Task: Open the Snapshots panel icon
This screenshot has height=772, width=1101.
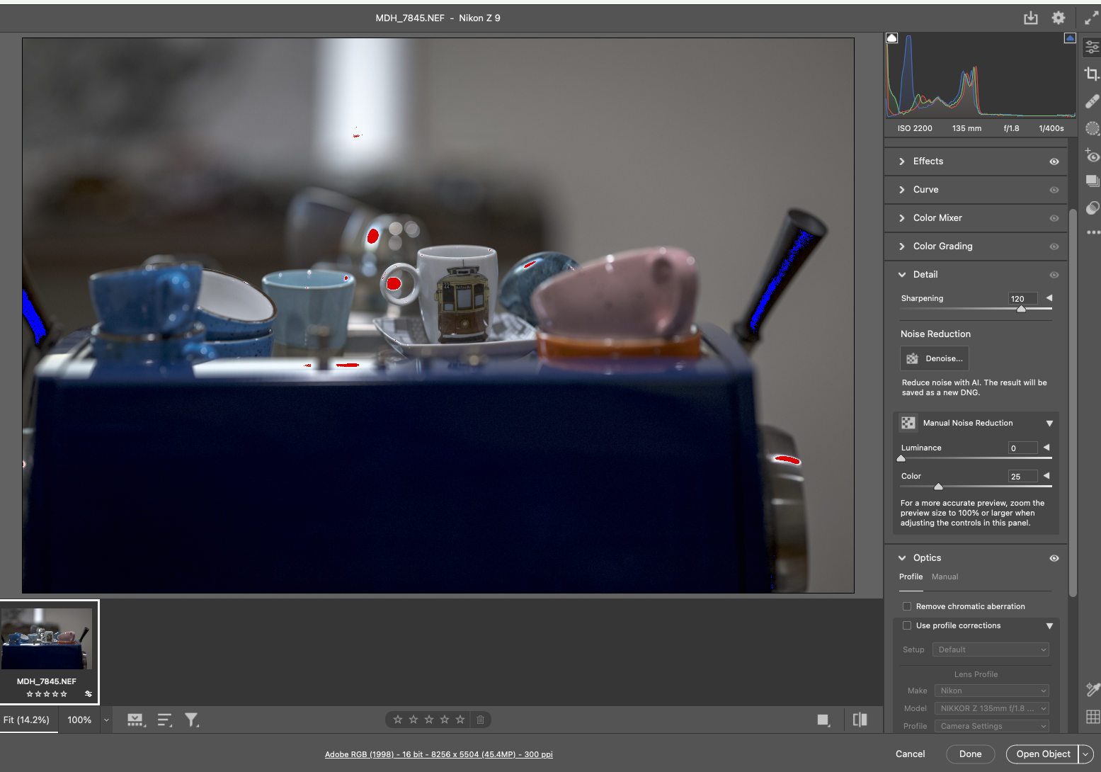Action: point(1093,181)
